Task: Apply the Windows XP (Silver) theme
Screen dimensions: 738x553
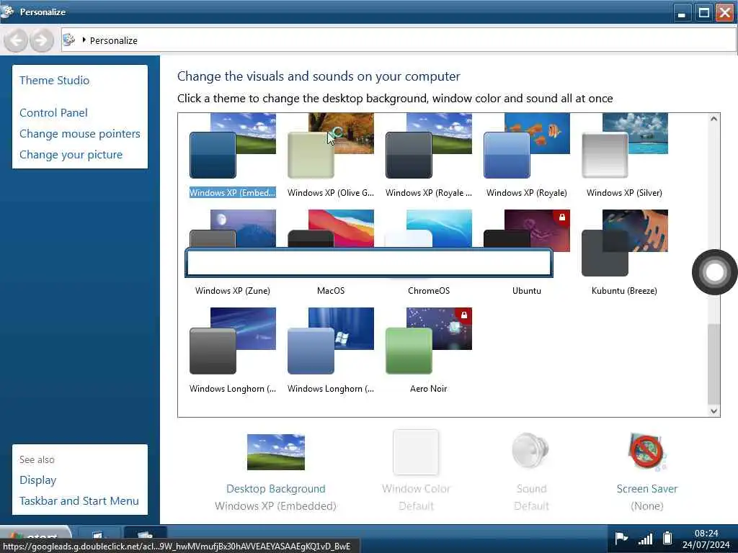Action: (x=625, y=145)
